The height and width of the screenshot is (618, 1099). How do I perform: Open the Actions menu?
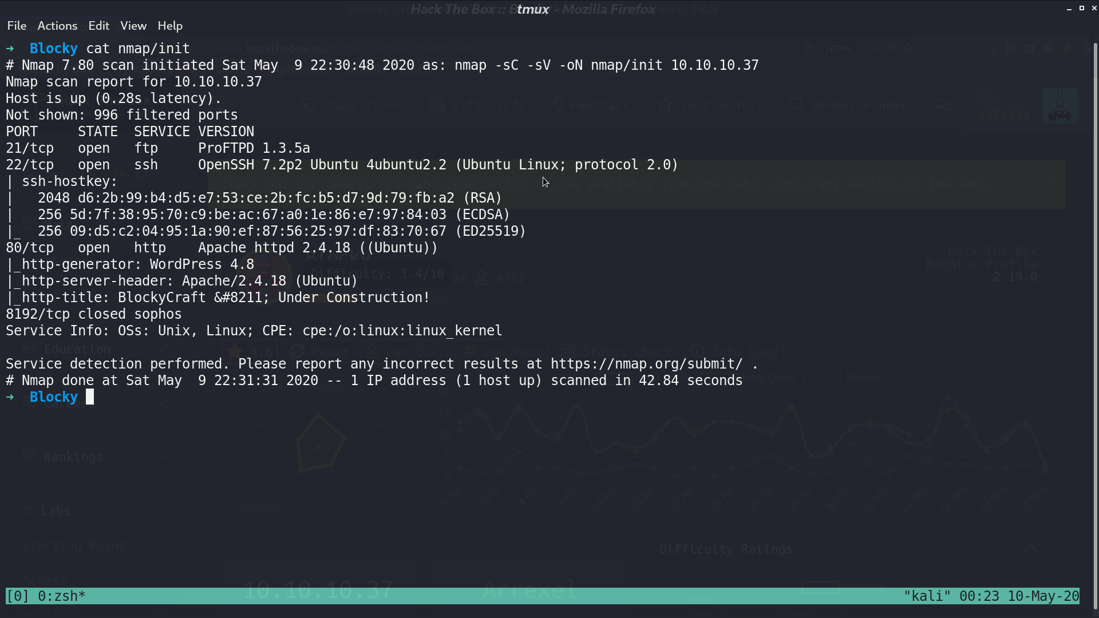tap(57, 26)
